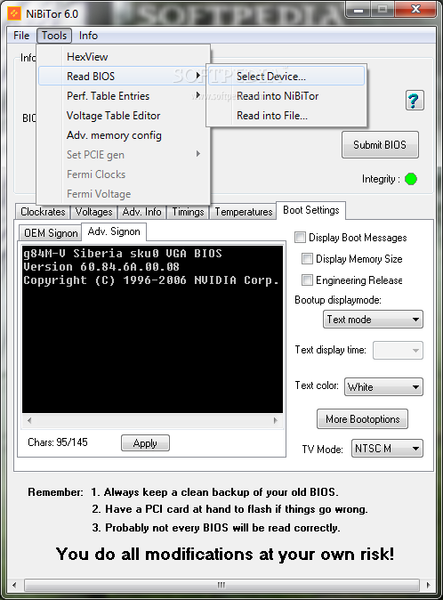The width and height of the screenshot is (443, 600).
Task: Click signon box right scroll arrow
Action: point(275,420)
